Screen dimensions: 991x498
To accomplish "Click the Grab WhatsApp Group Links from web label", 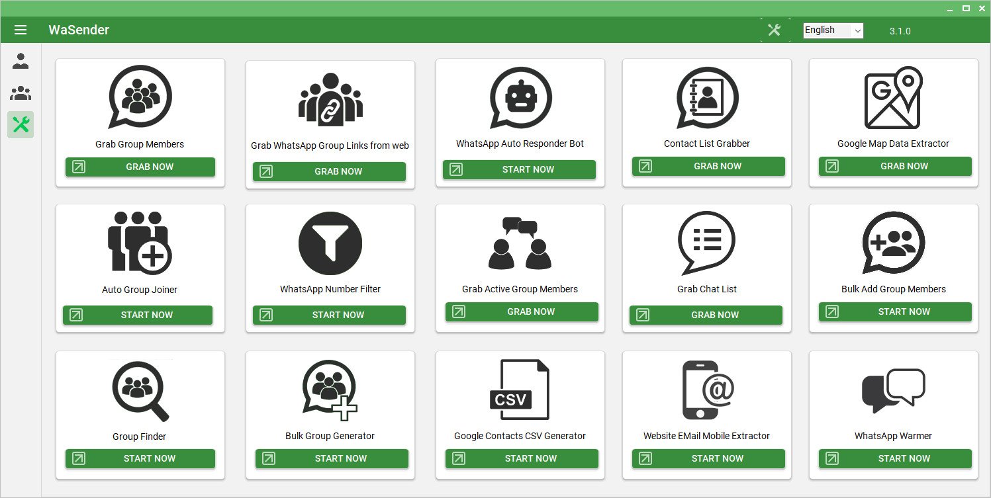I will point(330,145).
